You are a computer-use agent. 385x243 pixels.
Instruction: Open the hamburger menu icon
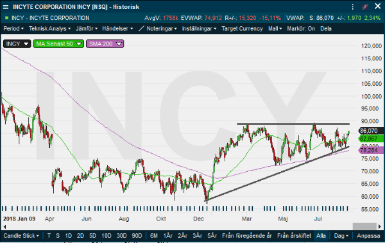(6, 7)
